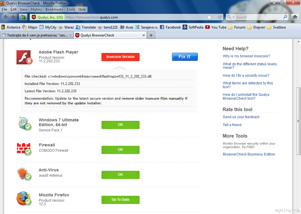301x214 pixels.
Task: Go forward with the Forward arrow button
Action: [x=13, y=17]
